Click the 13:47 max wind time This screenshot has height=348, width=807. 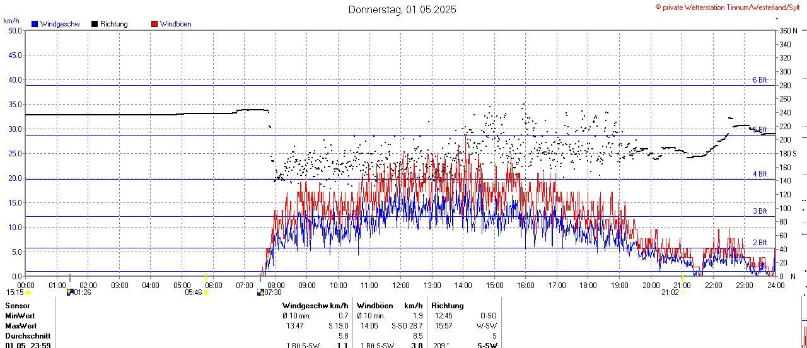295,326
